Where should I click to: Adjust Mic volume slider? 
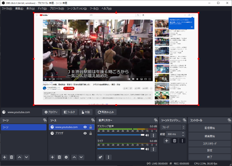[121, 149]
